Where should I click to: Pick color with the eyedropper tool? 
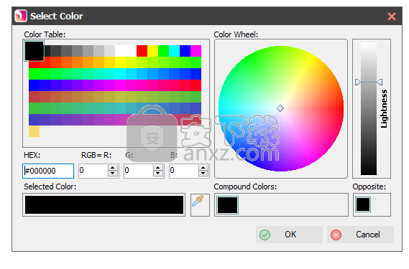click(x=200, y=205)
